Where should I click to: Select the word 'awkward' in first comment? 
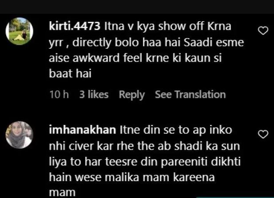point(96,58)
